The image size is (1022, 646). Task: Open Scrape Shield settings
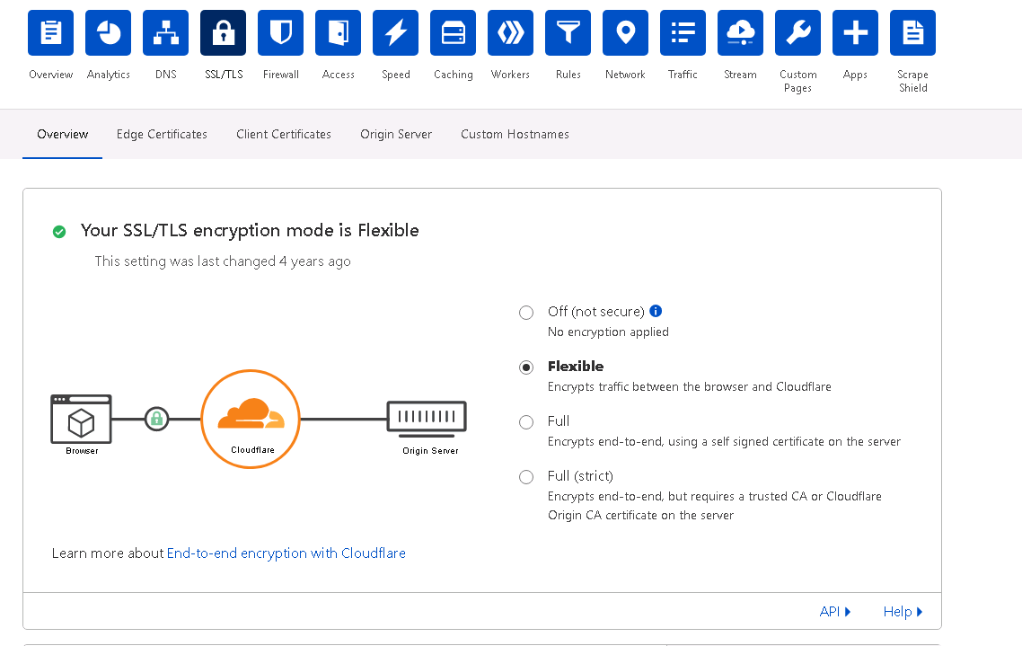click(912, 32)
